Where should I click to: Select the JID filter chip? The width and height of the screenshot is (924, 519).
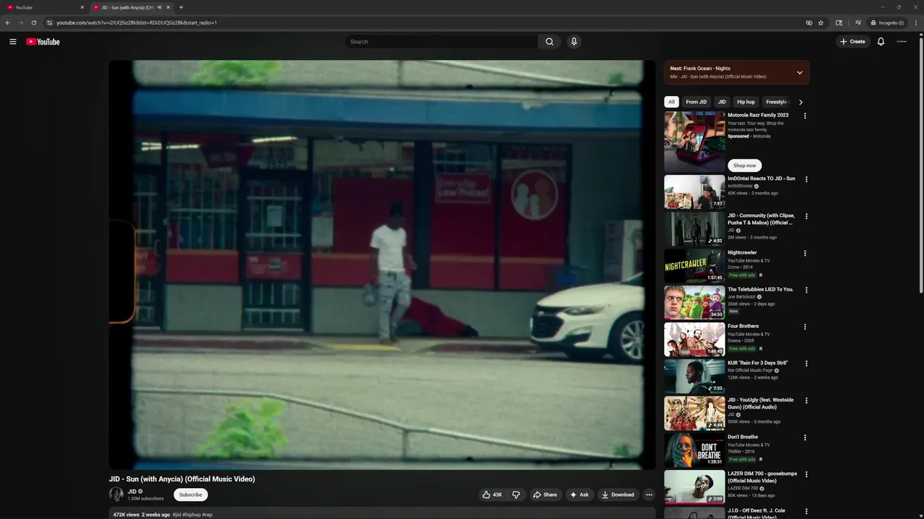coord(722,102)
